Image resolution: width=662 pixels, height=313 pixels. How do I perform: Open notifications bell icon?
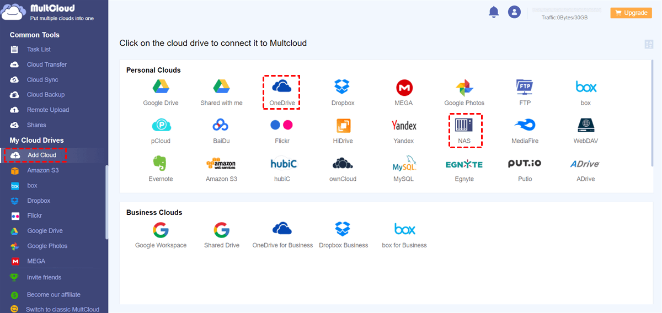point(494,12)
